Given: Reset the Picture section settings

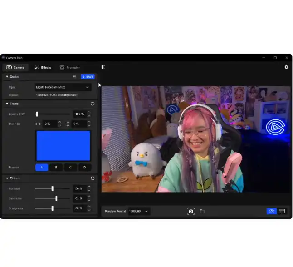Looking at the screenshot, I should pyautogui.click(x=93, y=178).
